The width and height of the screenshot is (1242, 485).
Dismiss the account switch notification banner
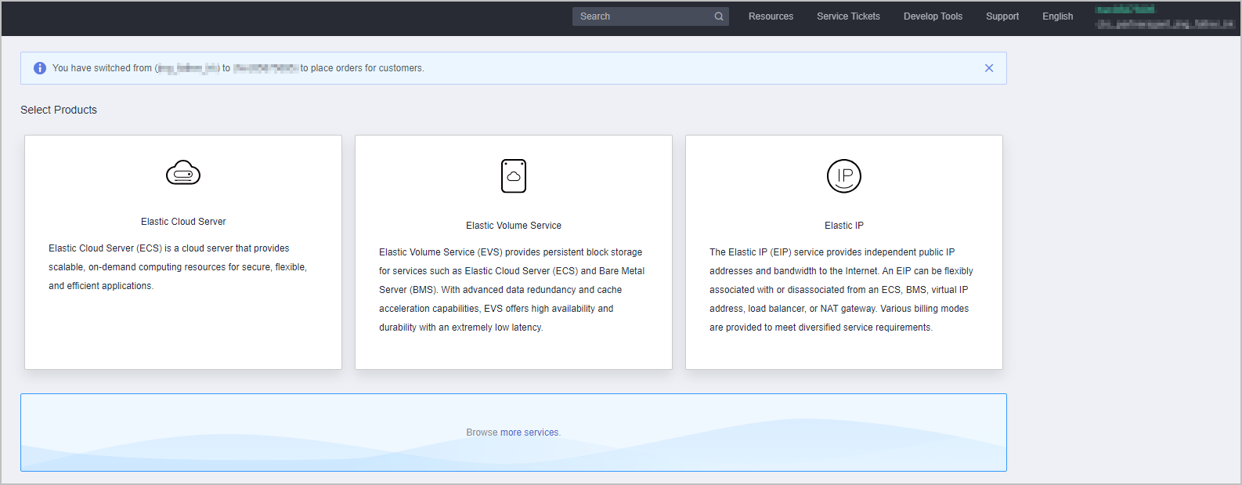[988, 68]
